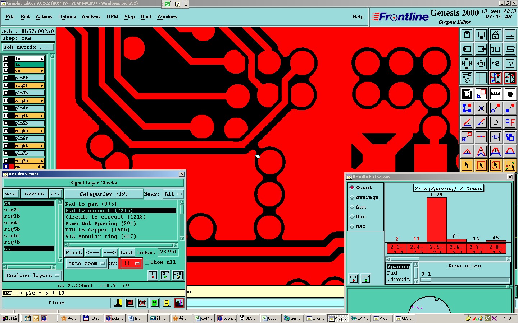Click the histogram chart icon in Results viewer
This screenshot has height=323, width=518.
click(179, 303)
